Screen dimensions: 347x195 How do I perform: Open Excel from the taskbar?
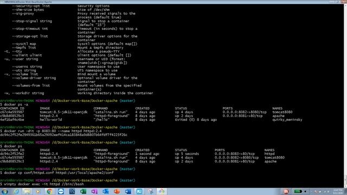[x=83, y=191]
